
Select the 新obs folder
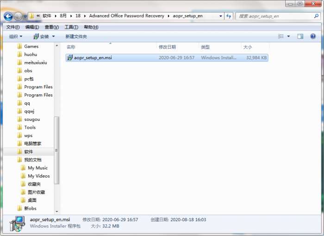click(30, 208)
